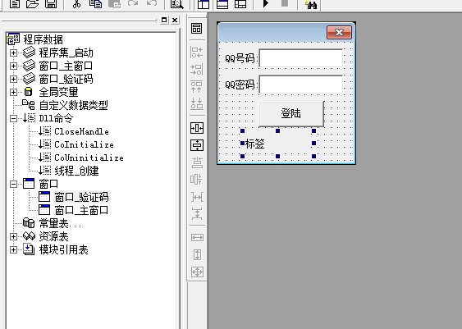Image resolution: width=462 pixels, height=329 pixels.
Task: Click the 登陆 button on form
Action: pyautogui.click(x=291, y=114)
